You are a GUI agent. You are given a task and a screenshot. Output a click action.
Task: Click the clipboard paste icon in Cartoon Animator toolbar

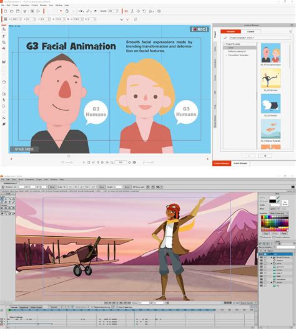pos(67,11)
